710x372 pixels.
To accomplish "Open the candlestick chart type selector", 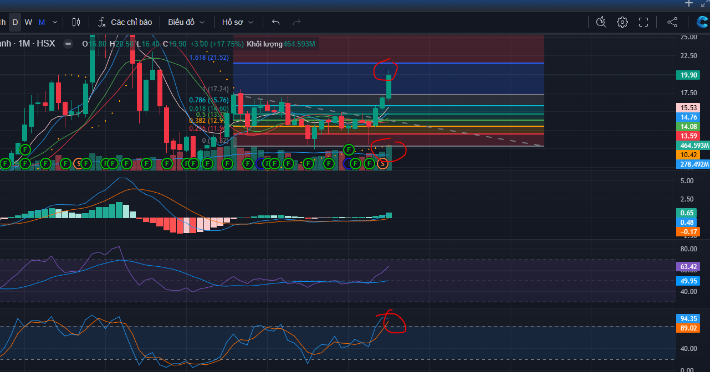I will pos(76,22).
